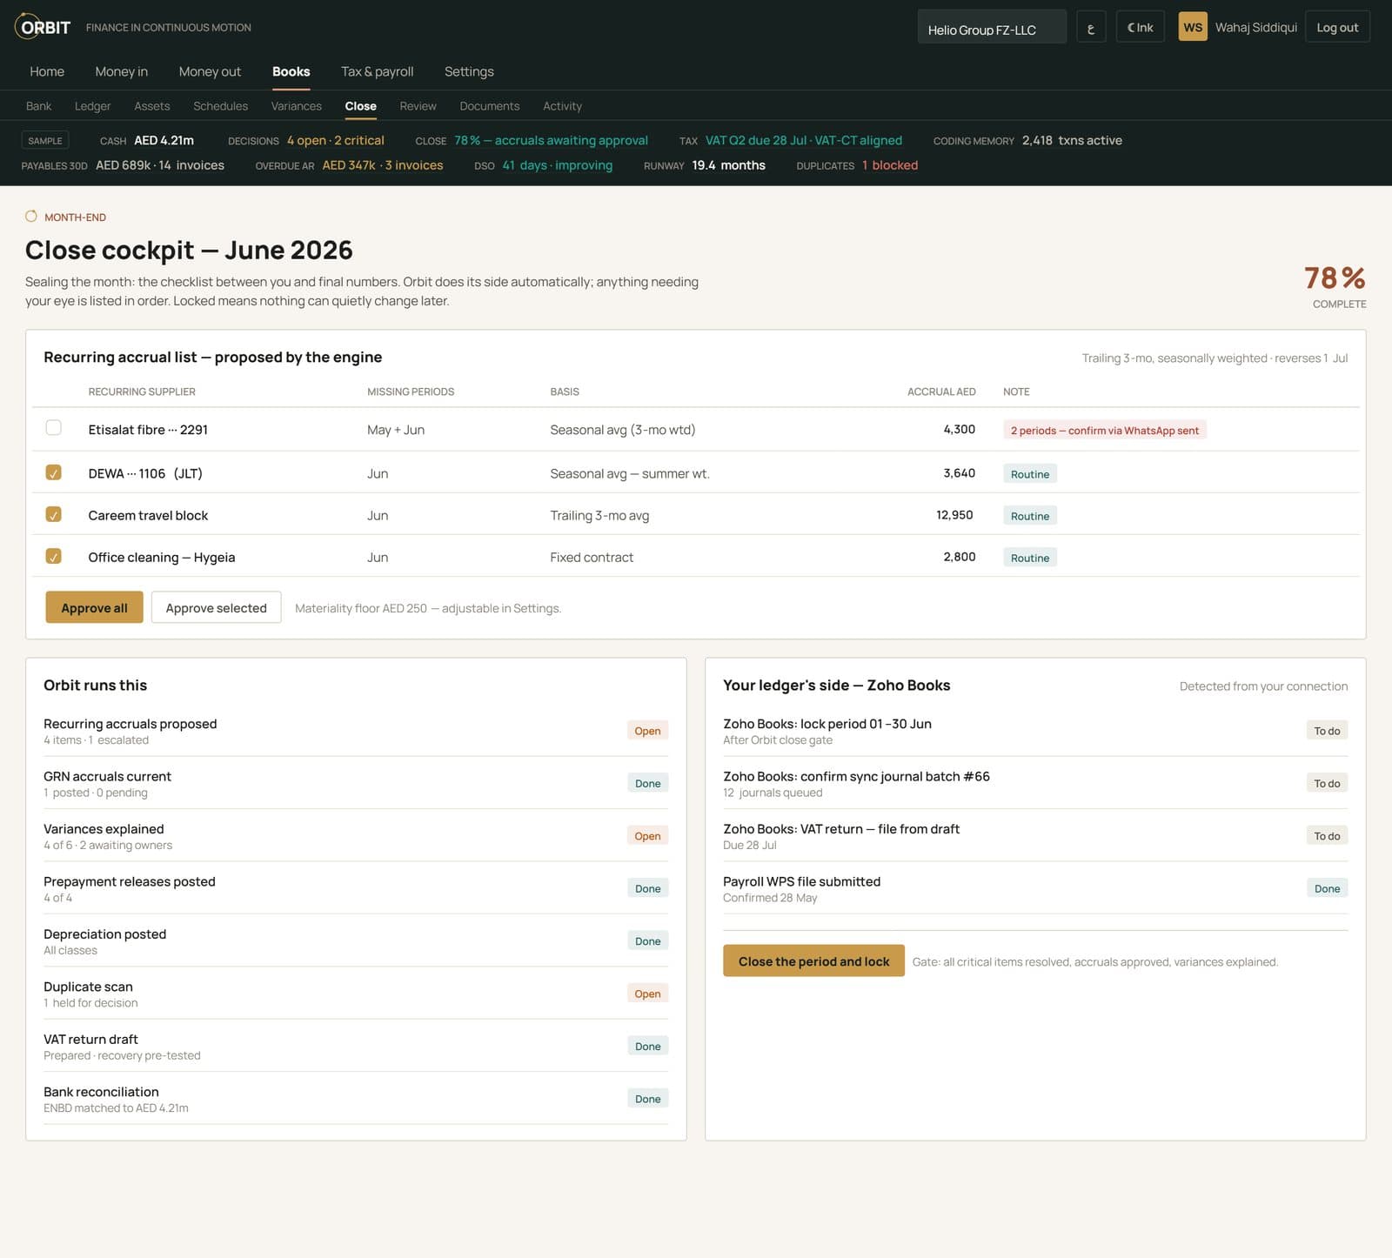Click Close the period and lock
The image size is (1392, 1258).
pyautogui.click(x=813, y=960)
